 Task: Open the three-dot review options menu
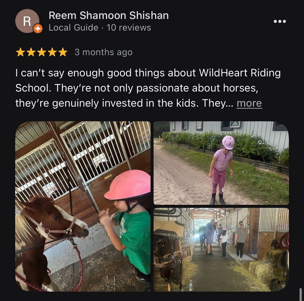[280, 21]
